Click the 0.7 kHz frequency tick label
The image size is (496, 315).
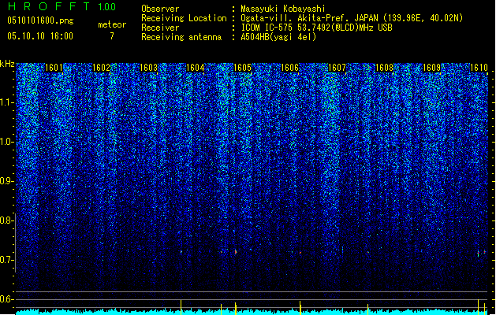coord(6,260)
